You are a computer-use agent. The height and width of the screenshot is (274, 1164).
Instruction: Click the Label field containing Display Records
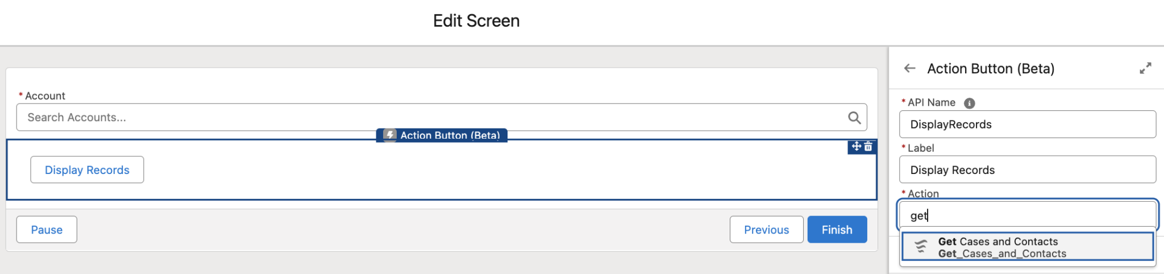(1027, 170)
